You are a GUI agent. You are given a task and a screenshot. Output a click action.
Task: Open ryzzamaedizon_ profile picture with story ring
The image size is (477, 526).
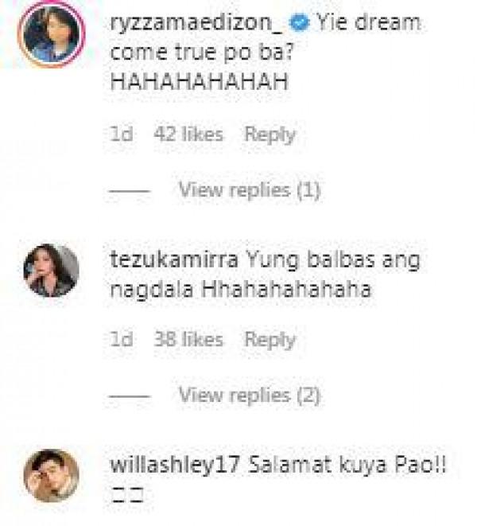pyautogui.click(x=52, y=34)
